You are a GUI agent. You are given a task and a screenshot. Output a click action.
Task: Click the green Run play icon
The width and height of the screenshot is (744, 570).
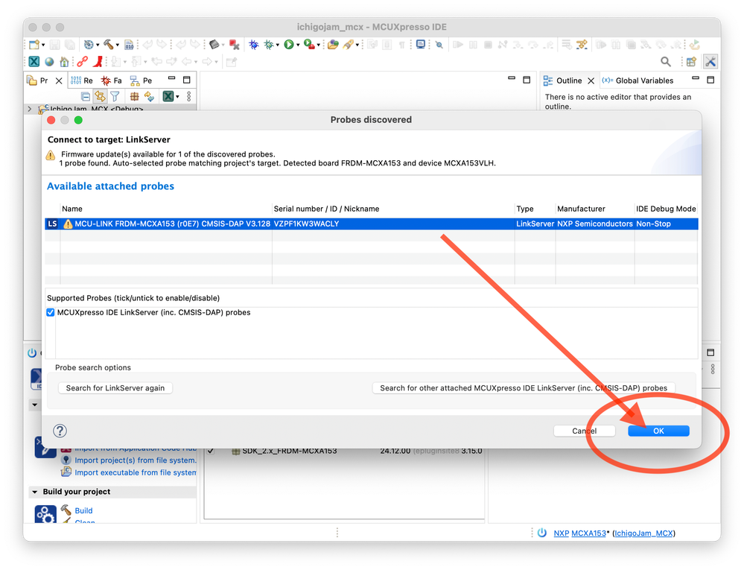tap(288, 45)
